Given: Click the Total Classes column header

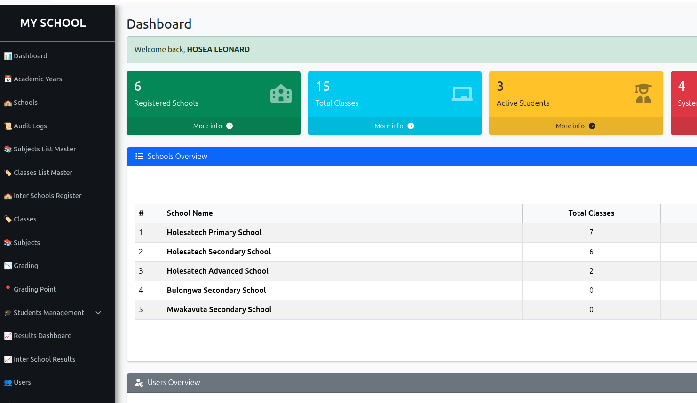Looking at the screenshot, I should pyautogui.click(x=591, y=213).
